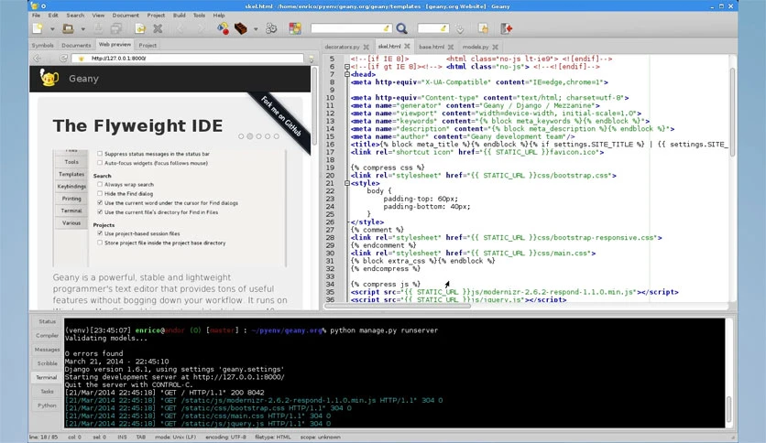This screenshot has height=443, width=766.
Task: Clear the go-to-line field with broom icon
Action: tap(443, 28)
